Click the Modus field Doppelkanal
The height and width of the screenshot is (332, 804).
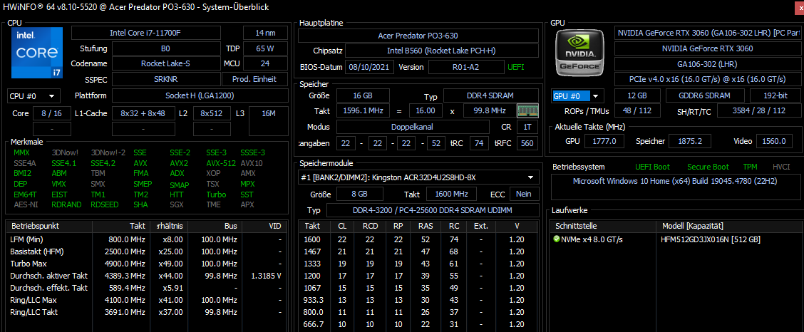click(x=414, y=127)
